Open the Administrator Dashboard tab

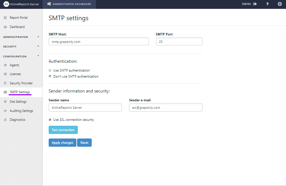pyautogui.click(x=69, y=4)
